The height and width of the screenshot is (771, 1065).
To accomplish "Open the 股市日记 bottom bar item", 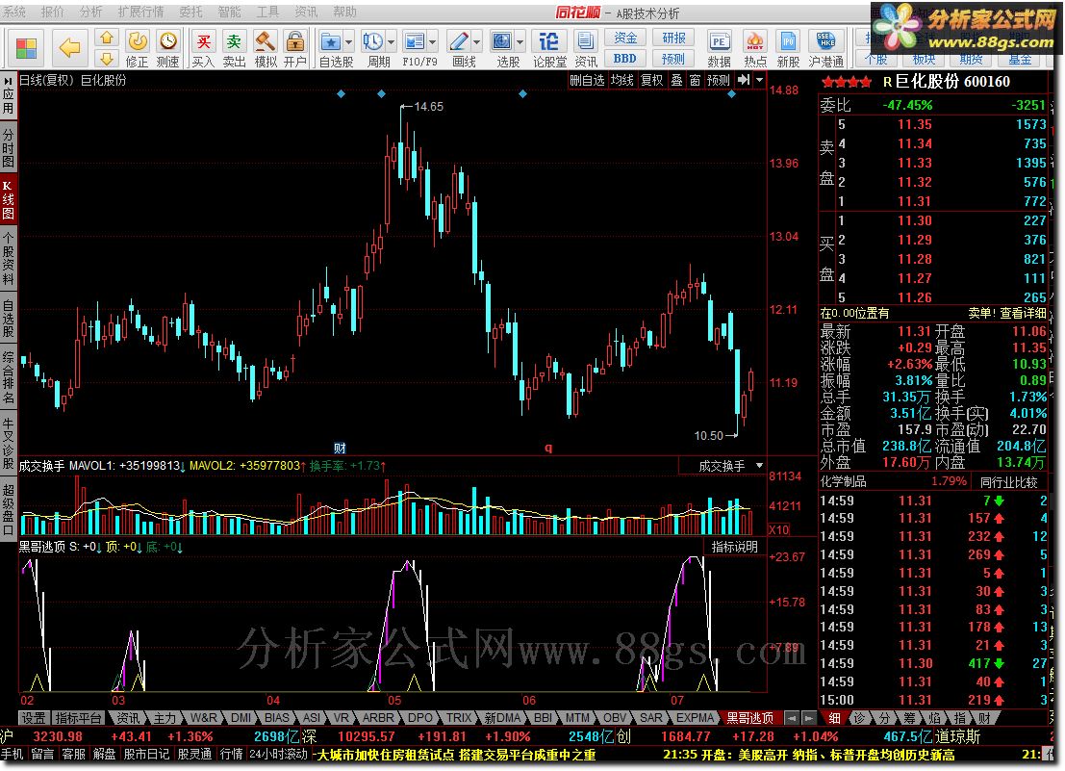I will tap(146, 755).
